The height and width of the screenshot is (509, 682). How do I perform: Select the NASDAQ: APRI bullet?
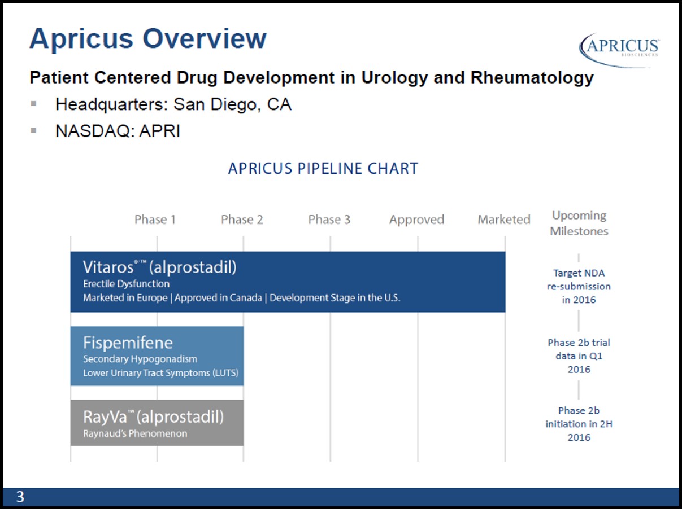[118, 131]
